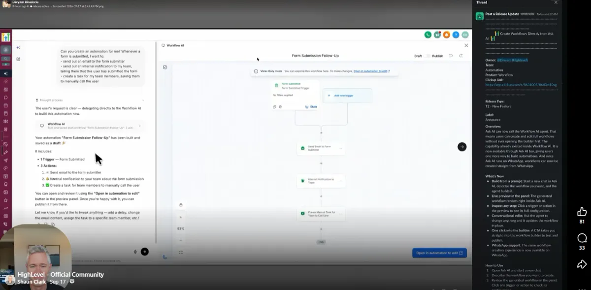The height and width of the screenshot is (290, 591).
Task: Click the fit-to-screen icon below zoom controls
Action: click(181, 252)
